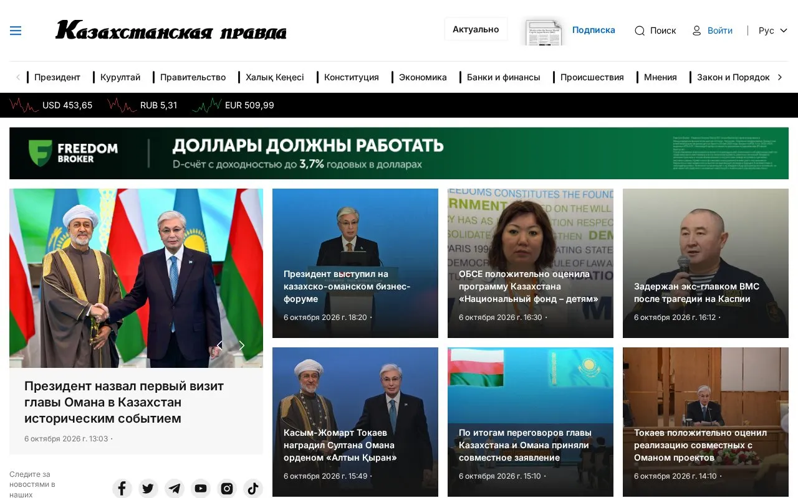Open article about орденом «Алтын Қыран»

click(x=355, y=422)
